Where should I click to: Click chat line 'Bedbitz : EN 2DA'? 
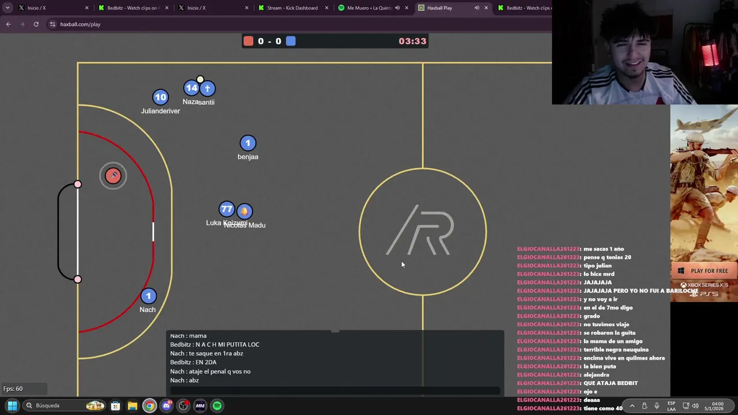(193, 362)
